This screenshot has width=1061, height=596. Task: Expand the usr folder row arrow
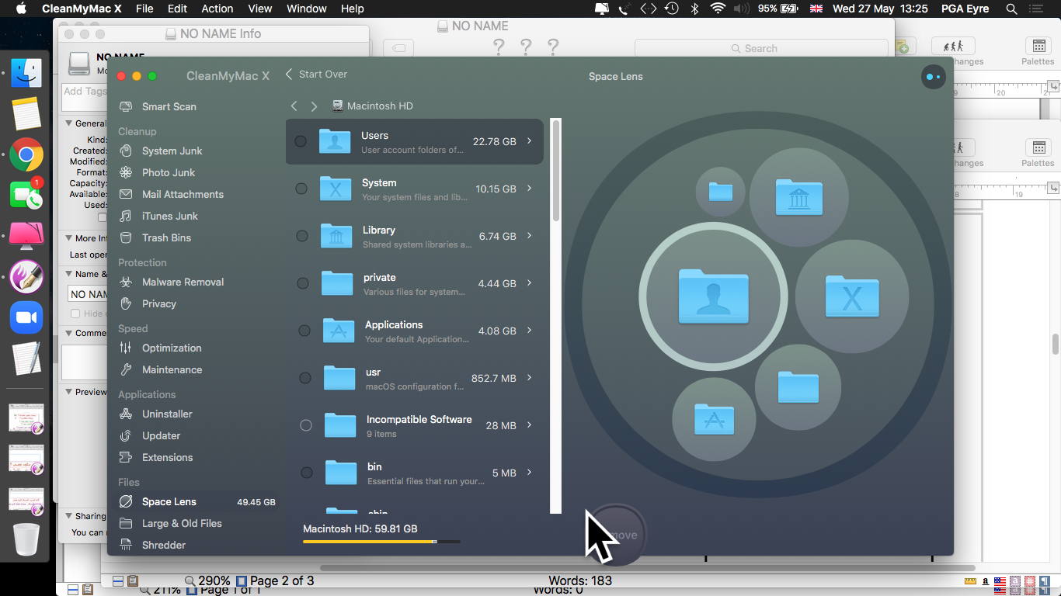530,378
